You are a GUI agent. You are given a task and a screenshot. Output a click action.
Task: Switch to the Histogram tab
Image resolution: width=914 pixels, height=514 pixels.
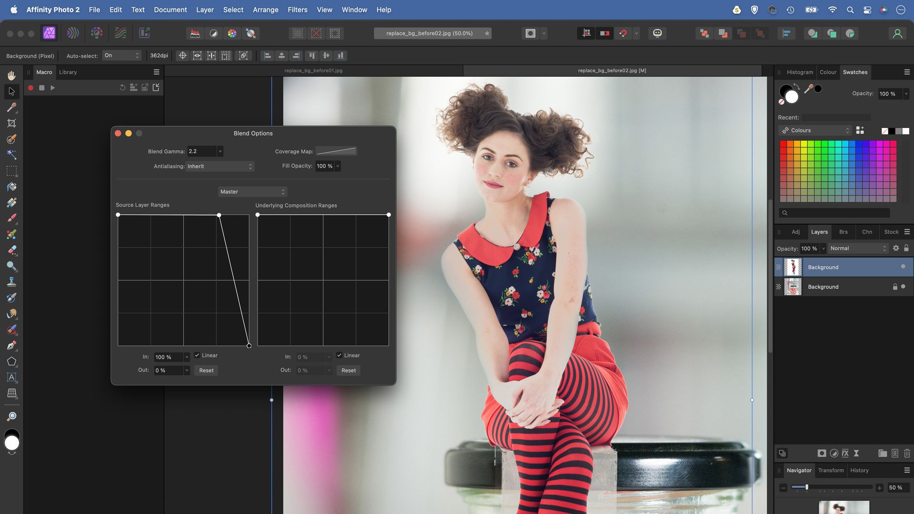click(800, 72)
